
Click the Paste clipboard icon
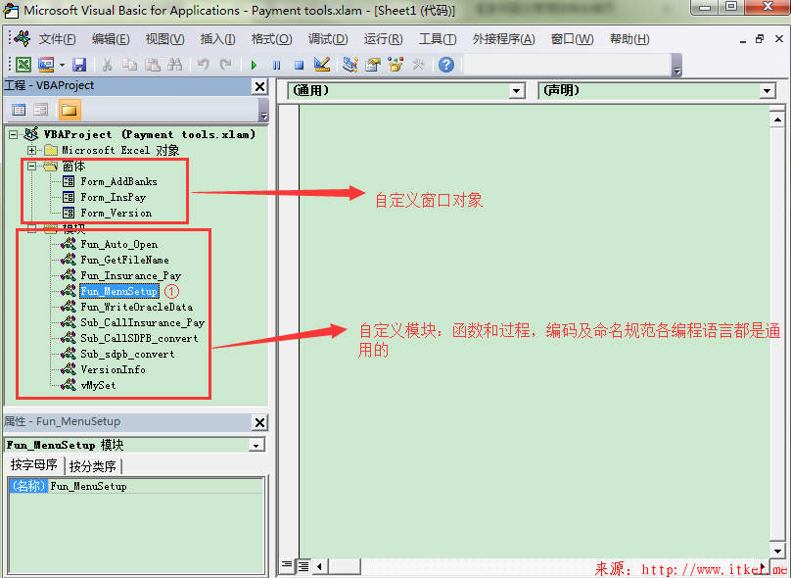coord(153,65)
